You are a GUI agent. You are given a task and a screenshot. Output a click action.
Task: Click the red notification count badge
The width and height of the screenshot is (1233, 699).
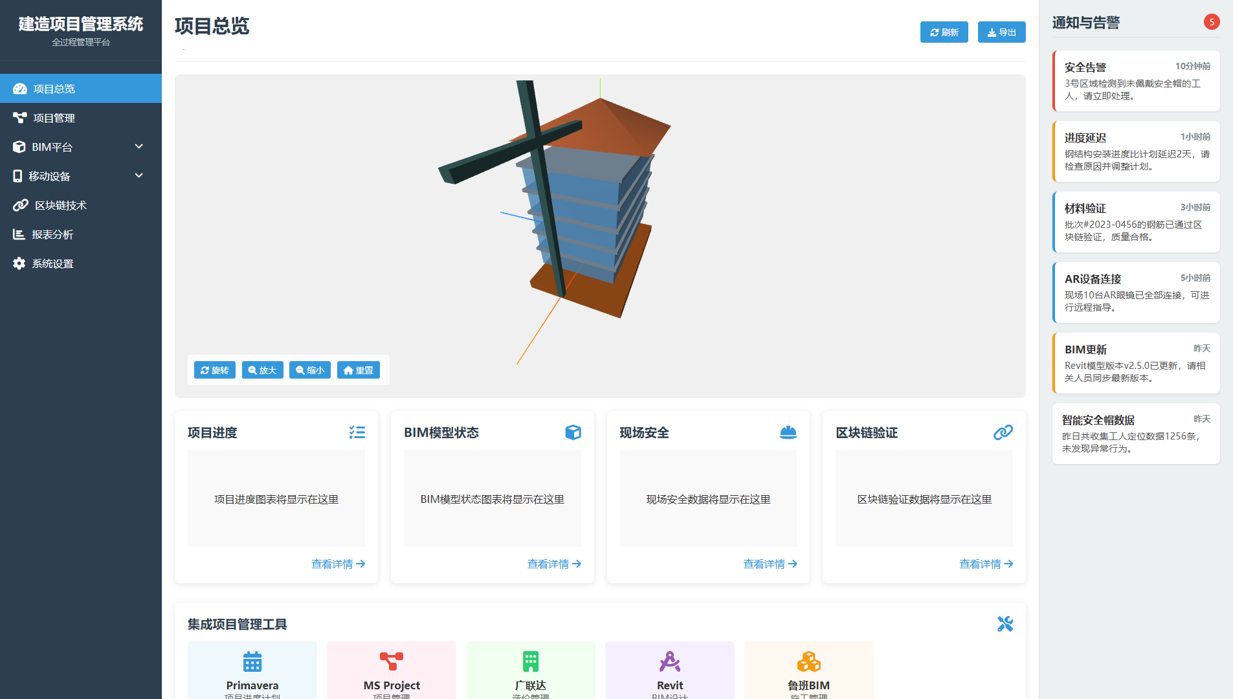point(1211,22)
